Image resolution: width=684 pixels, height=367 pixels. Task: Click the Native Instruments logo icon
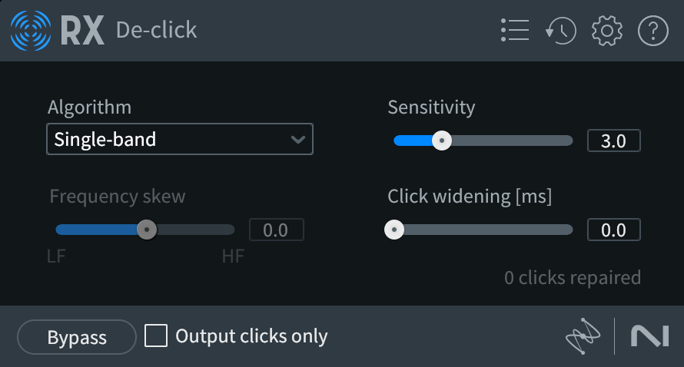click(649, 336)
